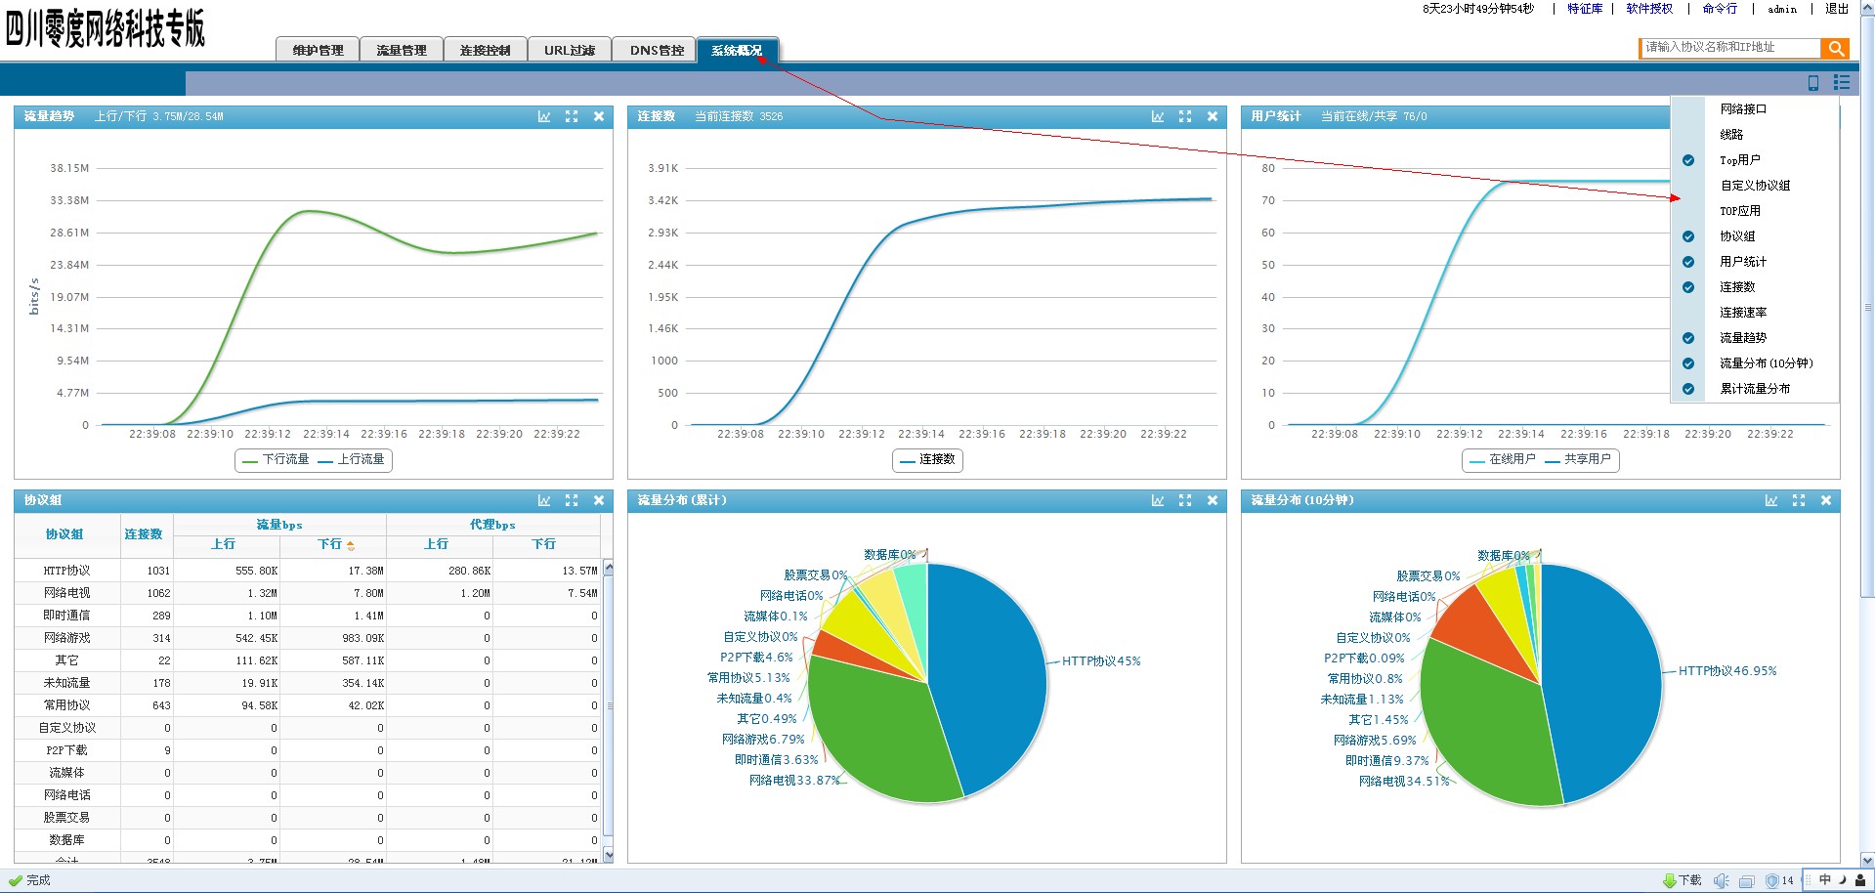Open chart view icon in 连接数 panel
The height and width of the screenshot is (893, 1875).
[1158, 116]
